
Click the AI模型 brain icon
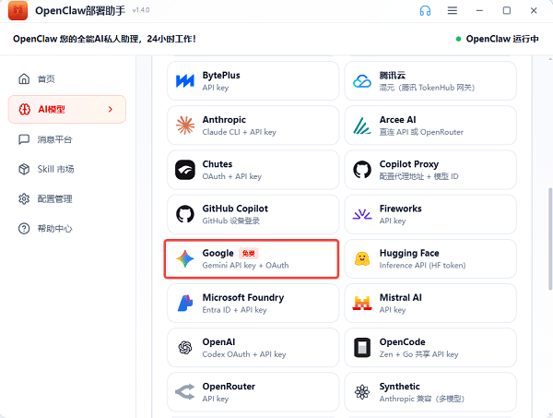pyautogui.click(x=24, y=109)
